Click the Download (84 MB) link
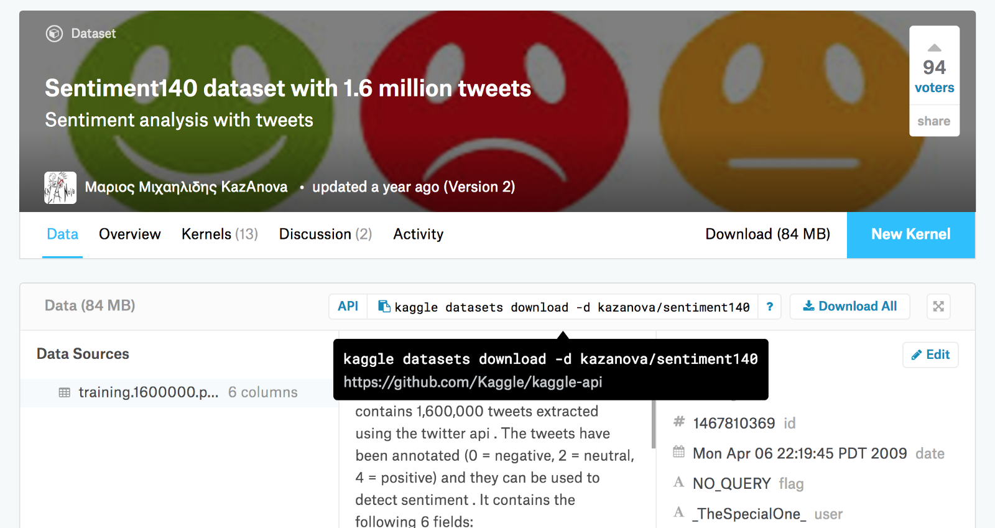995x528 pixels. pyautogui.click(x=767, y=234)
